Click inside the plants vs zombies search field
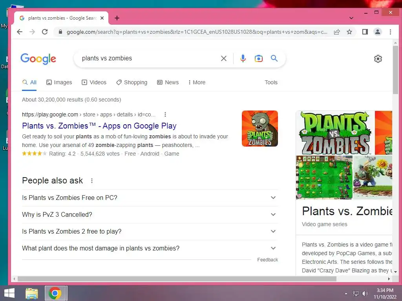Image resolution: width=402 pixels, height=301 pixels. 149,58
